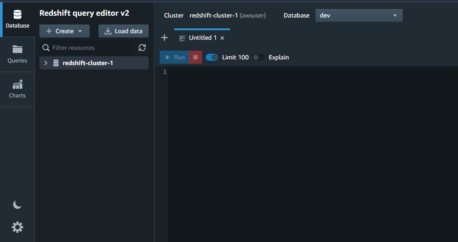Select the Untitled 1 tab

(x=202, y=38)
